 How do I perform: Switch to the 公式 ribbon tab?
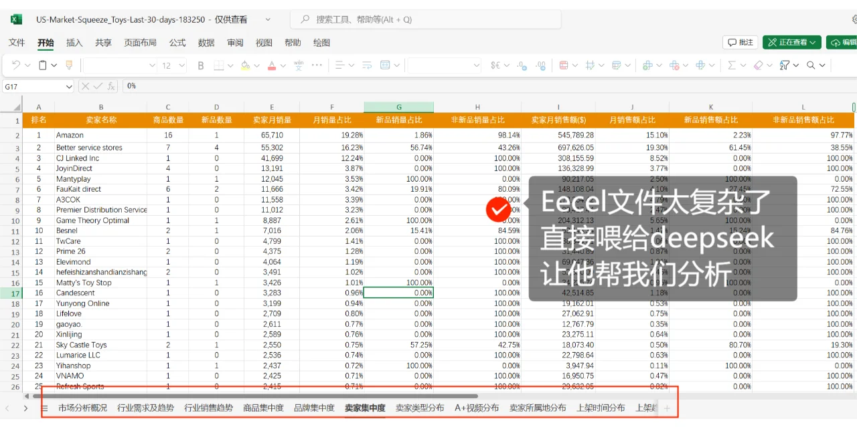click(177, 43)
